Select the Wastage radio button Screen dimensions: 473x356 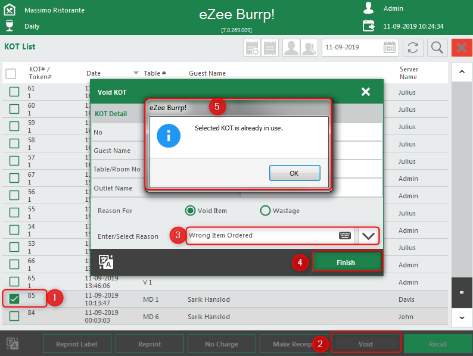coord(265,210)
